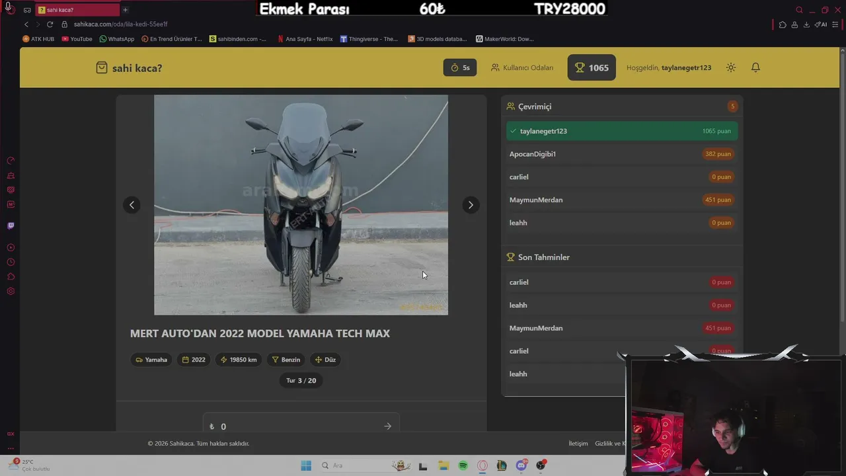The height and width of the screenshot is (476, 846).
Task: Open the En Trend Ürünler bookmark
Action: click(x=172, y=39)
